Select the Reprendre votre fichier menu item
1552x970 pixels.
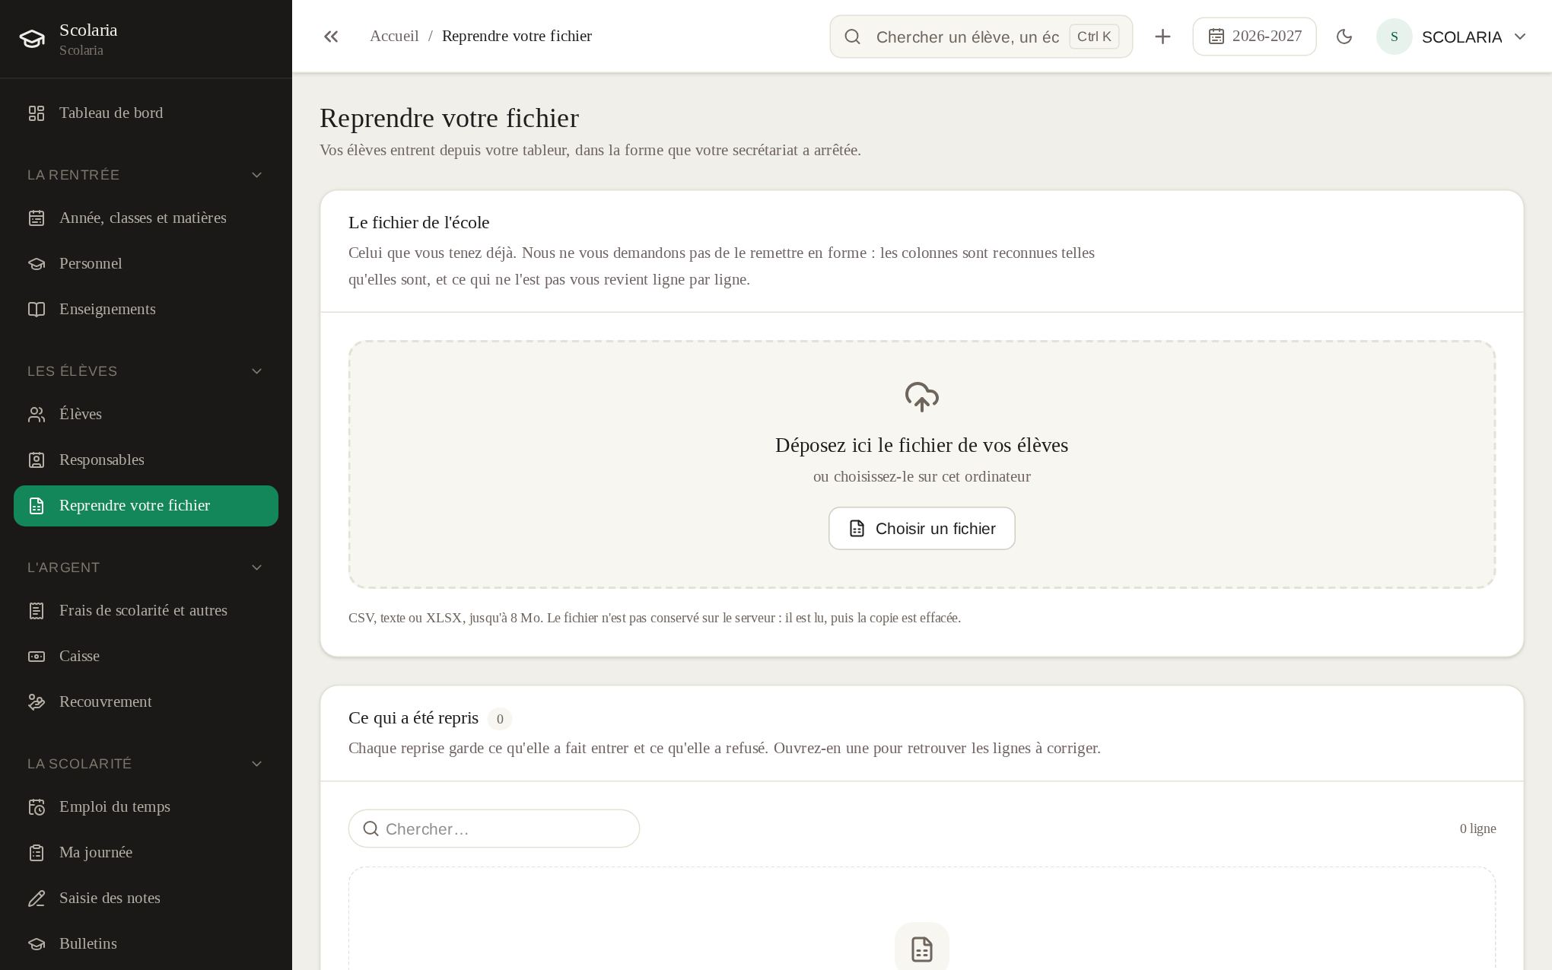146,506
